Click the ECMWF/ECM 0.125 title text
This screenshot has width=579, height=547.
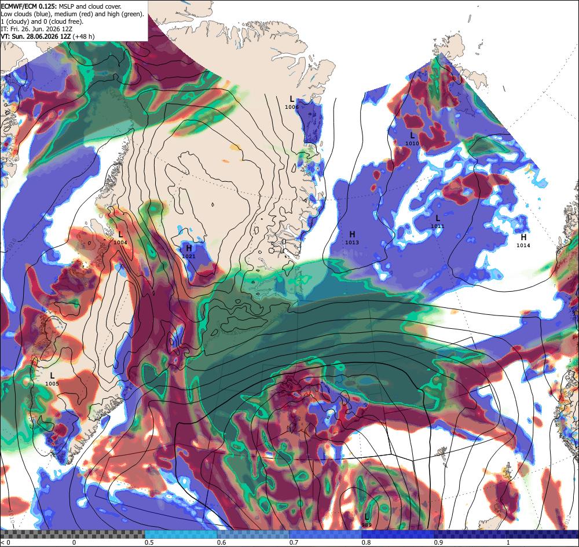(28, 6)
